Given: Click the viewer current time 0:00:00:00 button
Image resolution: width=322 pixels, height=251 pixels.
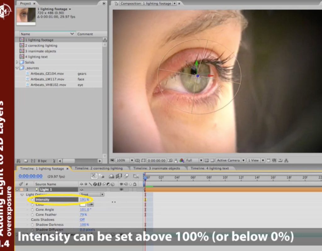Looking at the screenshot, I should 157,160.
